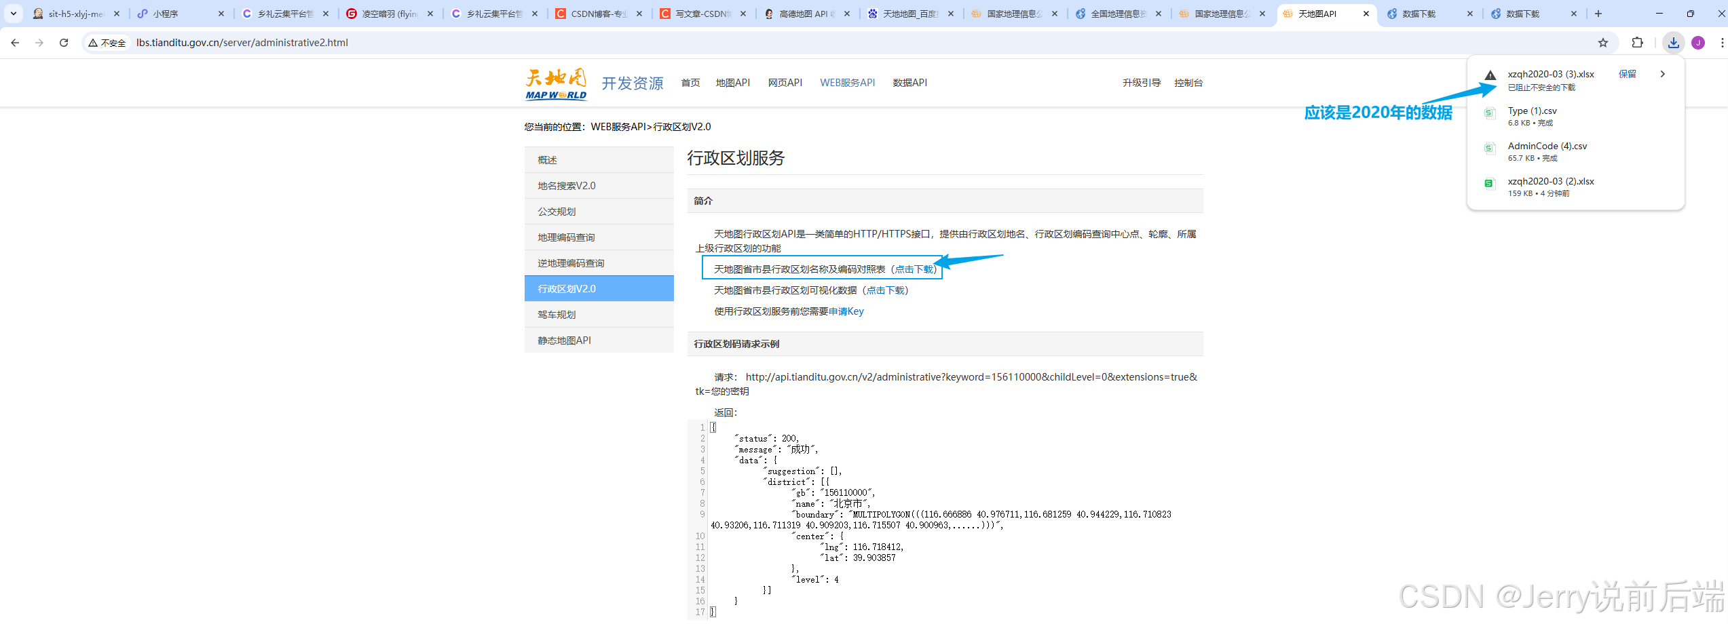The height and width of the screenshot is (624, 1728).
Task: Close the 天地地图_百度 tab
Action: 951,14
